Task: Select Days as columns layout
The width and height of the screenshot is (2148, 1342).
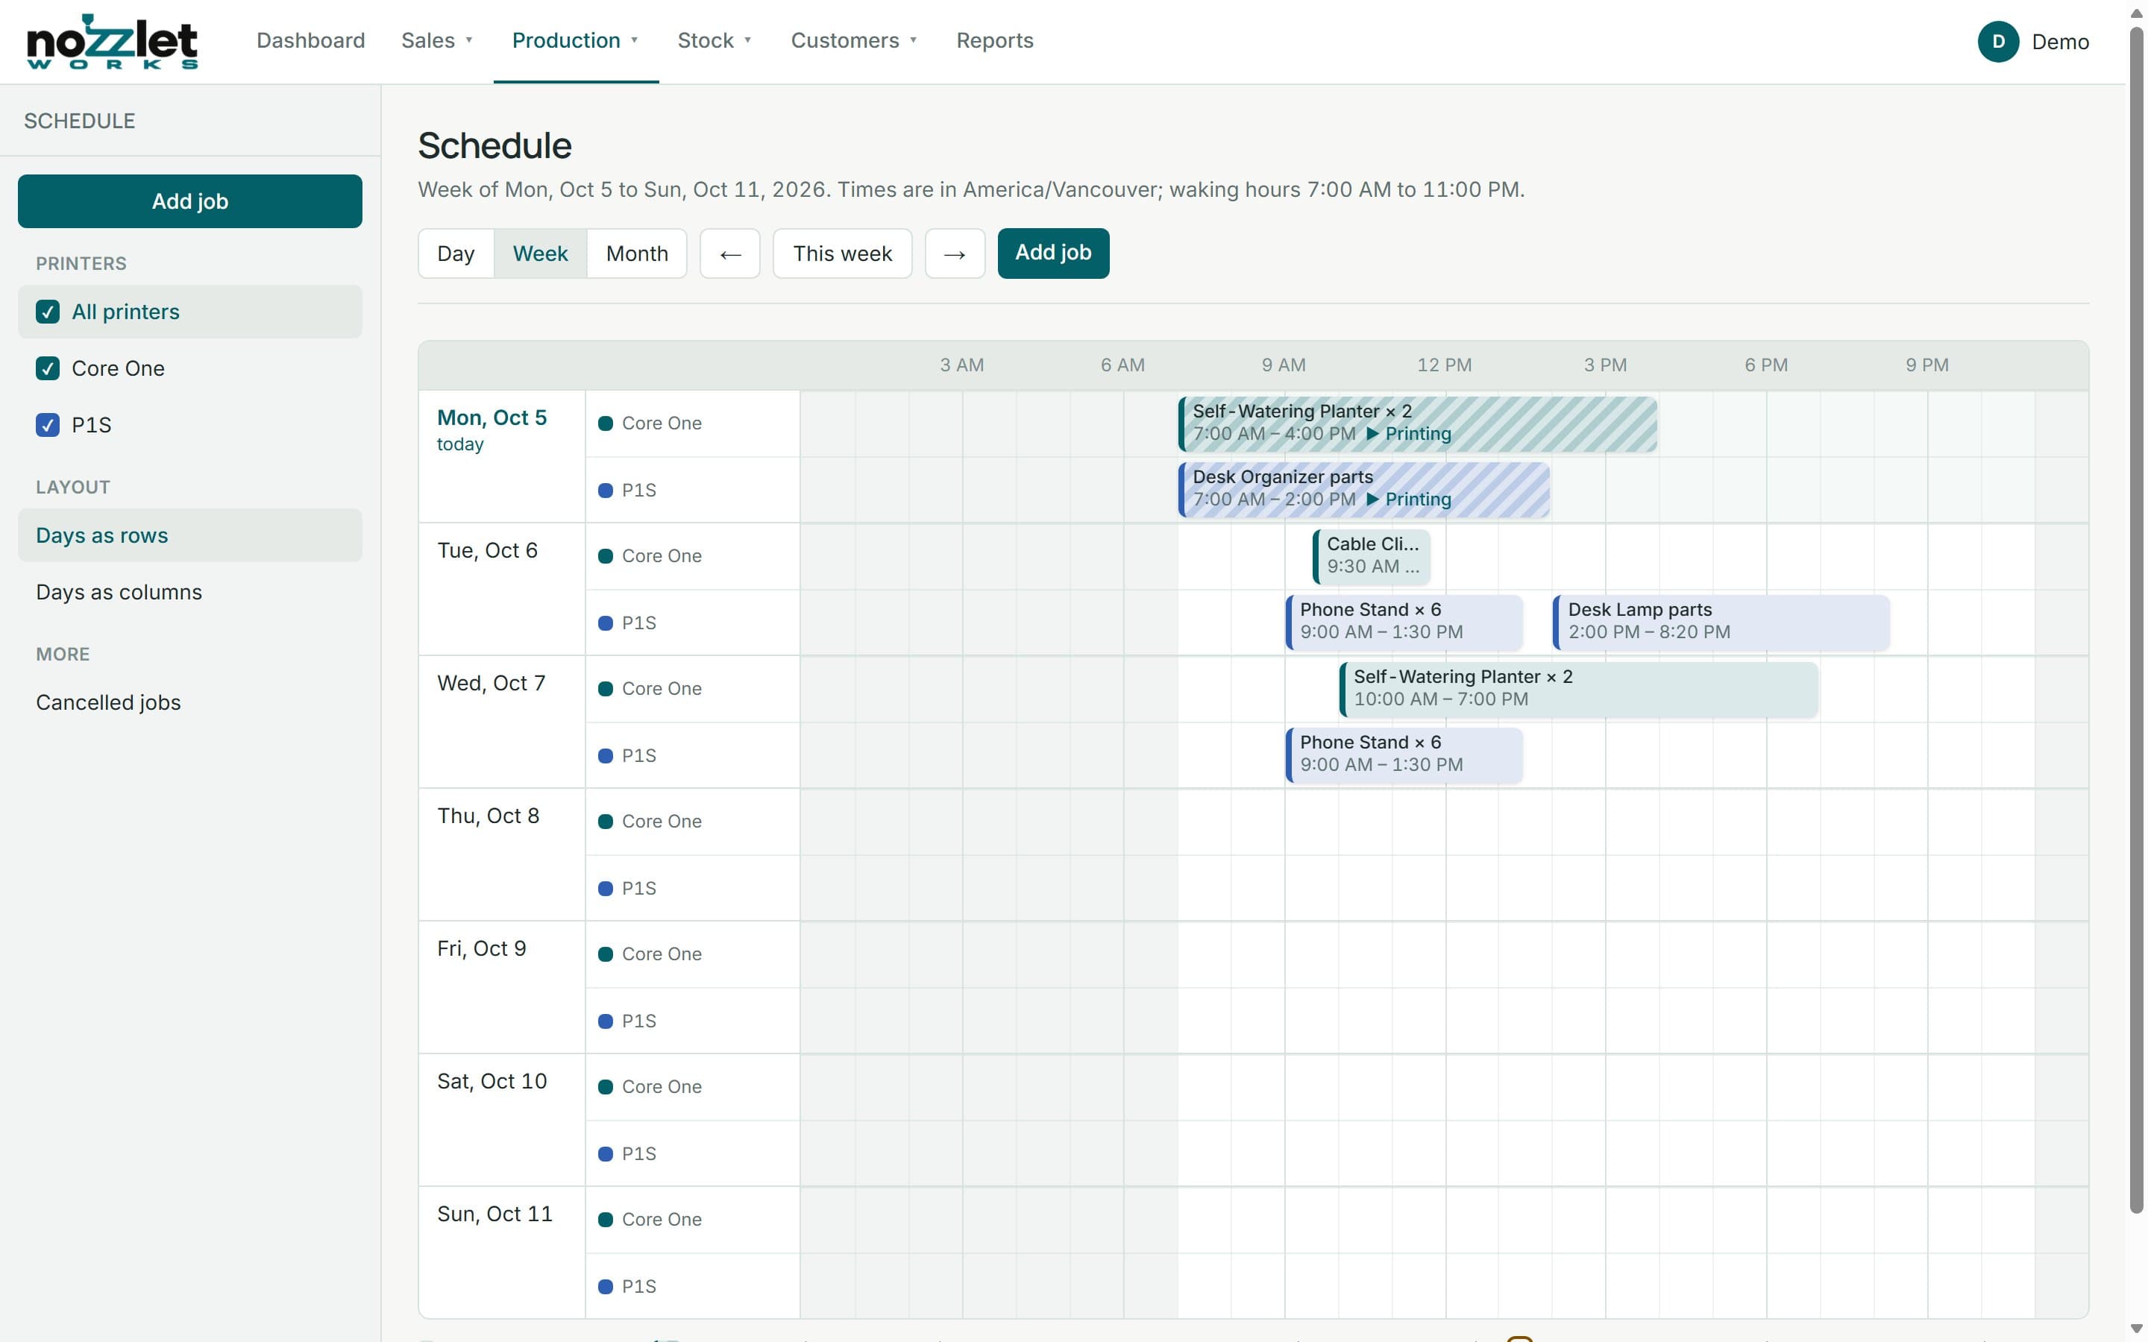Action: point(190,592)
